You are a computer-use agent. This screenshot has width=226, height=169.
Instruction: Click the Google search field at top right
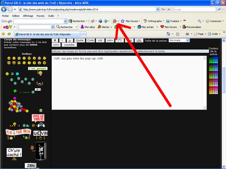pos(194,9)
